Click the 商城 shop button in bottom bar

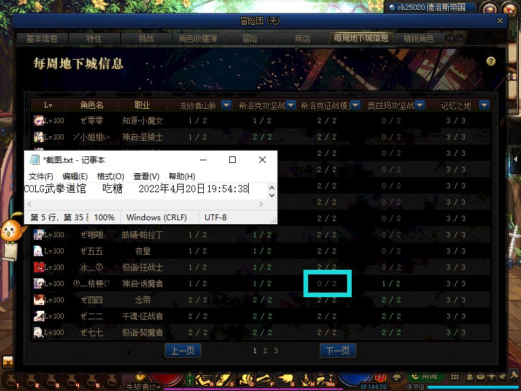[425, 377]
